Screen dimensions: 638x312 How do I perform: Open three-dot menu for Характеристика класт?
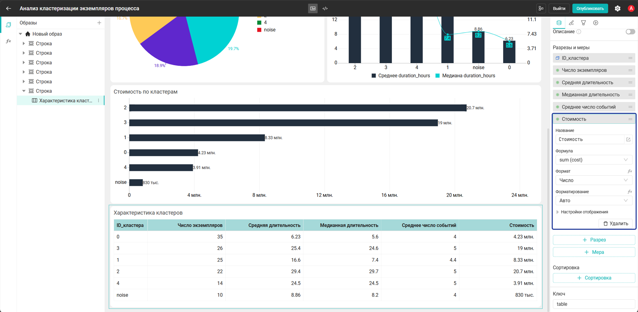[99, 101]
